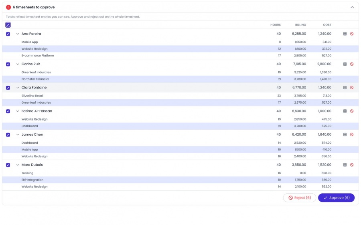The width and height of the screenshot is (361, 225).
Task: Select Carlos Ruiz's Greenleaf Industries row
Action: click(x=180, y=72)
